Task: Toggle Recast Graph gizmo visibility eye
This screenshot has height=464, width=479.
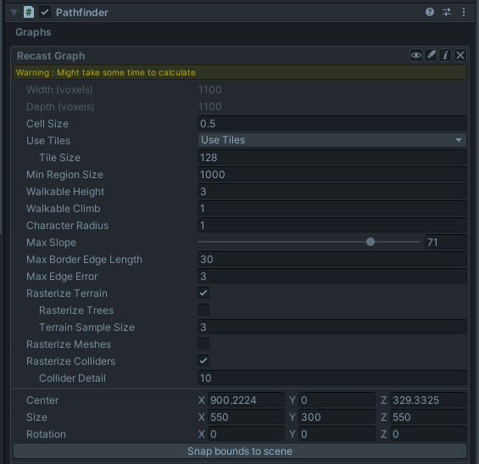Action: click(416, 55)
